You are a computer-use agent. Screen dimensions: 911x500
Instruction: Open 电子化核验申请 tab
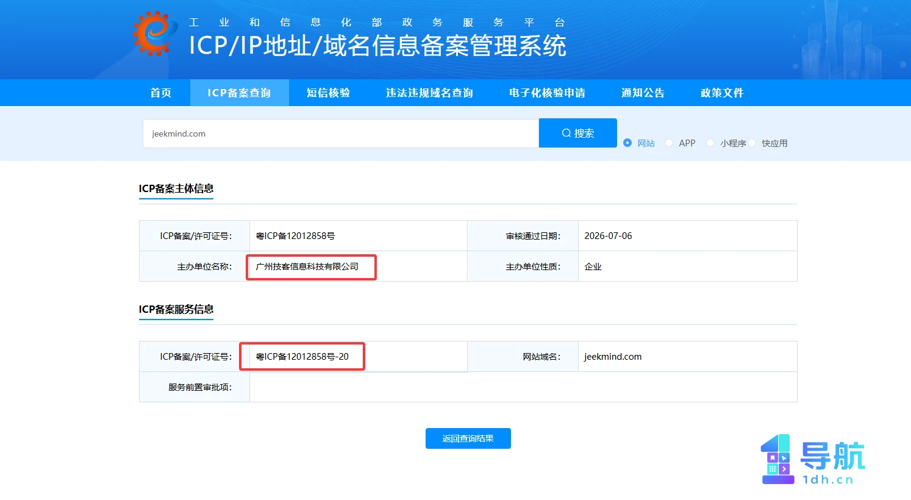pyautogui.click(x=547, y=93)
